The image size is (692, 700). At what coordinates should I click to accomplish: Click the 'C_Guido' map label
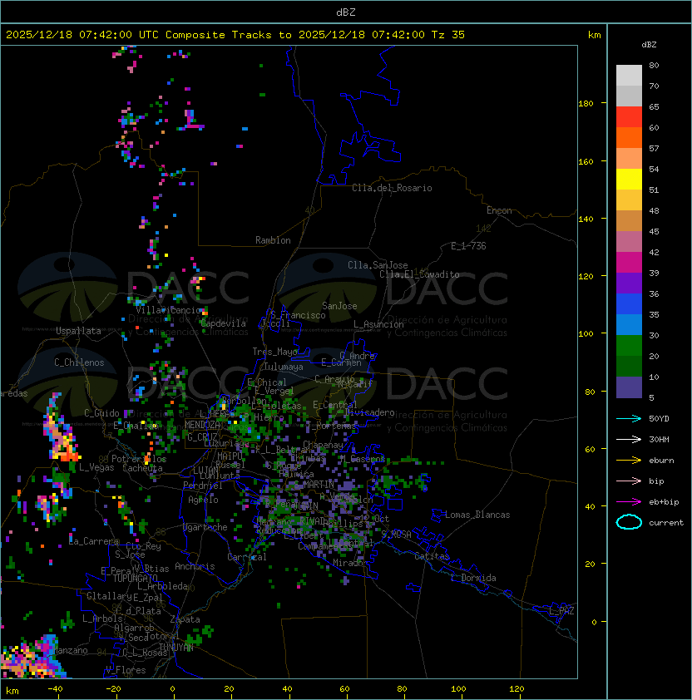click(x=101, y=413)
